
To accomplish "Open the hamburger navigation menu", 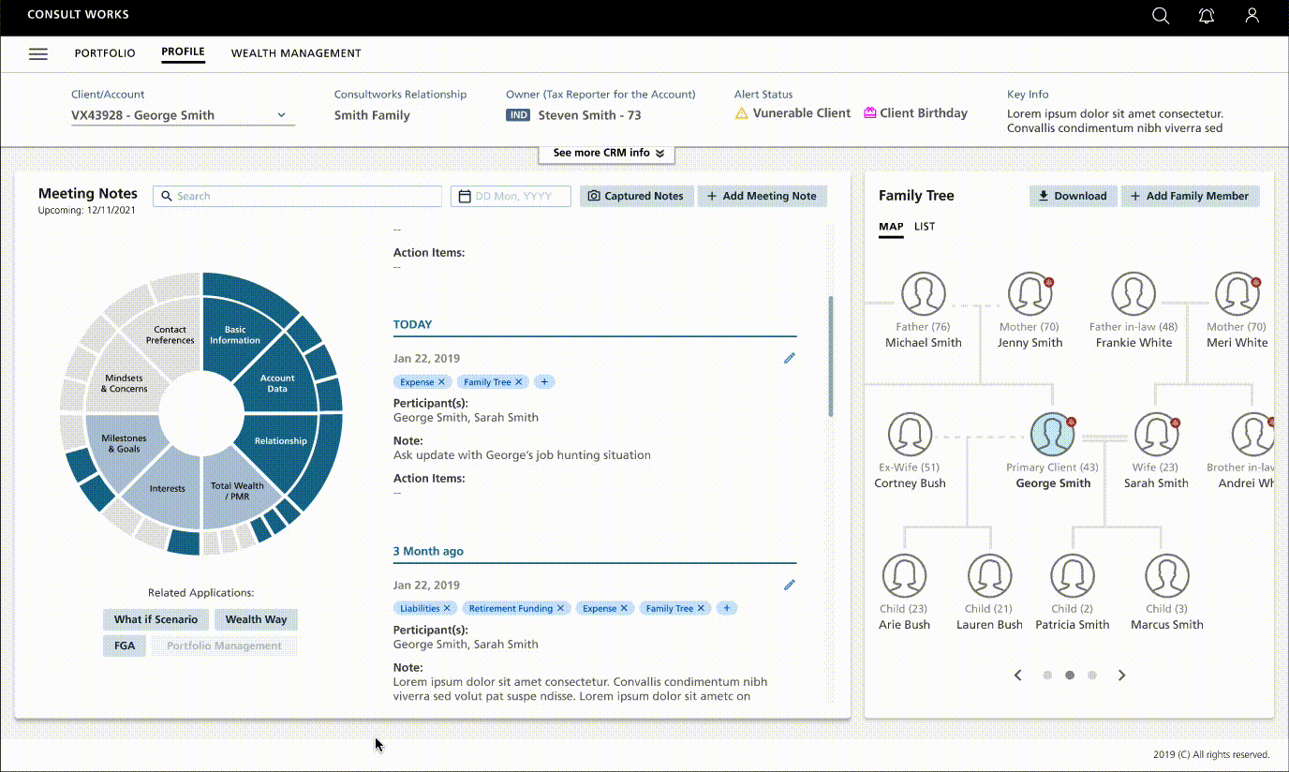I will [37, 53].
